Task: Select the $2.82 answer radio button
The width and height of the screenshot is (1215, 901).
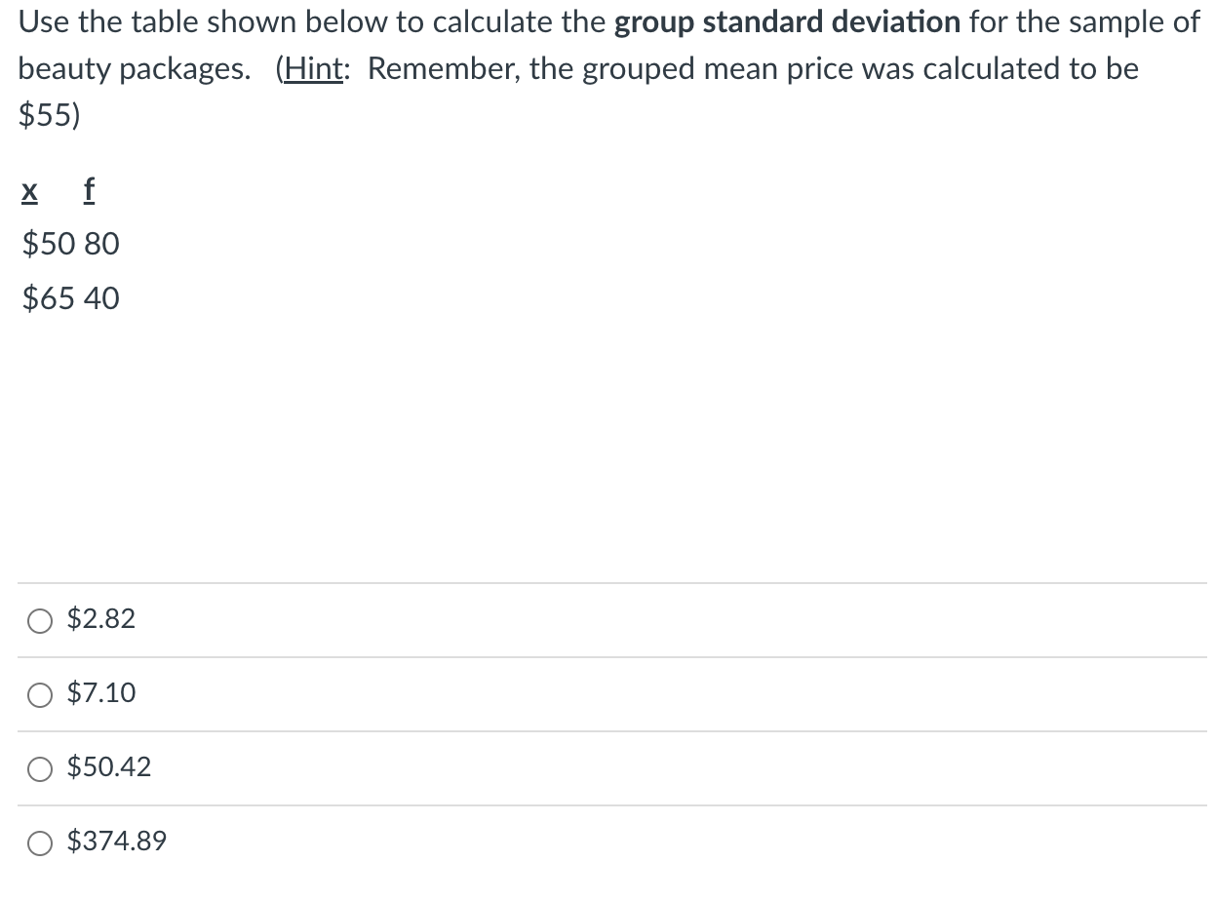Action: [x=39, y=619]
